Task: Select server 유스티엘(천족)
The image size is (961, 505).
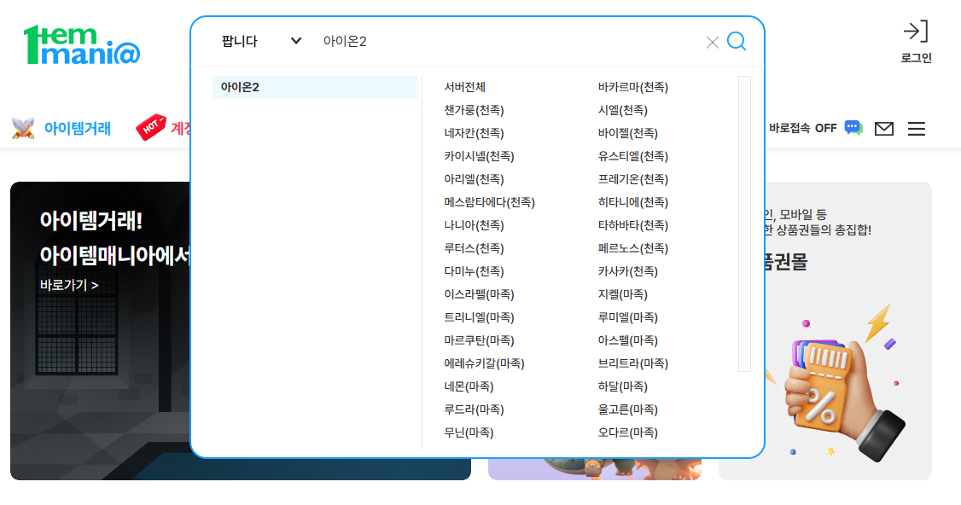Action: tap(632, 156)
